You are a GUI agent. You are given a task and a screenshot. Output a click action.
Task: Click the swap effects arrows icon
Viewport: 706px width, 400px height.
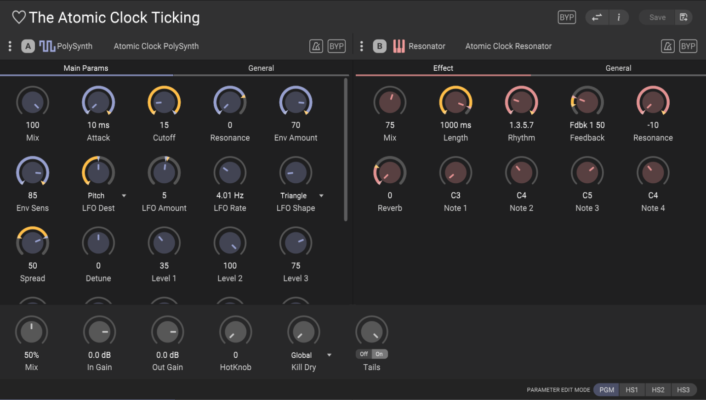click(597, 17)
